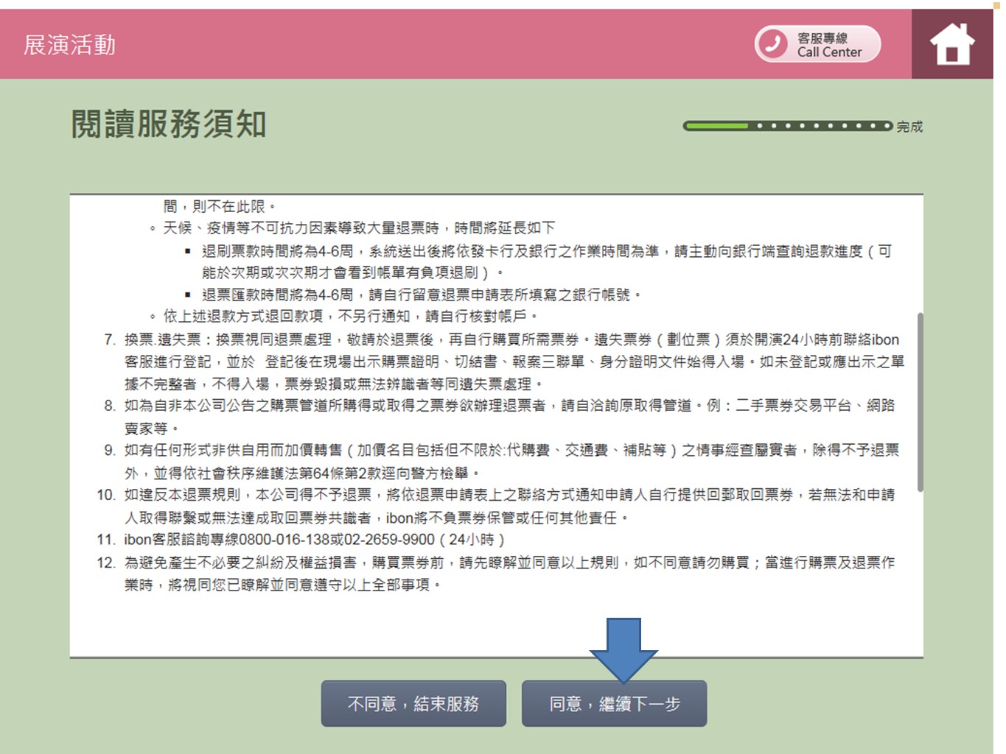Click the 完成 label by progress bar
Viewport: 1006px width, 754px height.
(909, 127)
